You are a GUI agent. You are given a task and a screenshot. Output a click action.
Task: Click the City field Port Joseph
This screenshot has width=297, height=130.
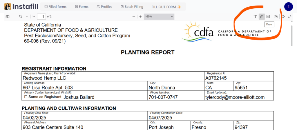click(x=169, y=127)
